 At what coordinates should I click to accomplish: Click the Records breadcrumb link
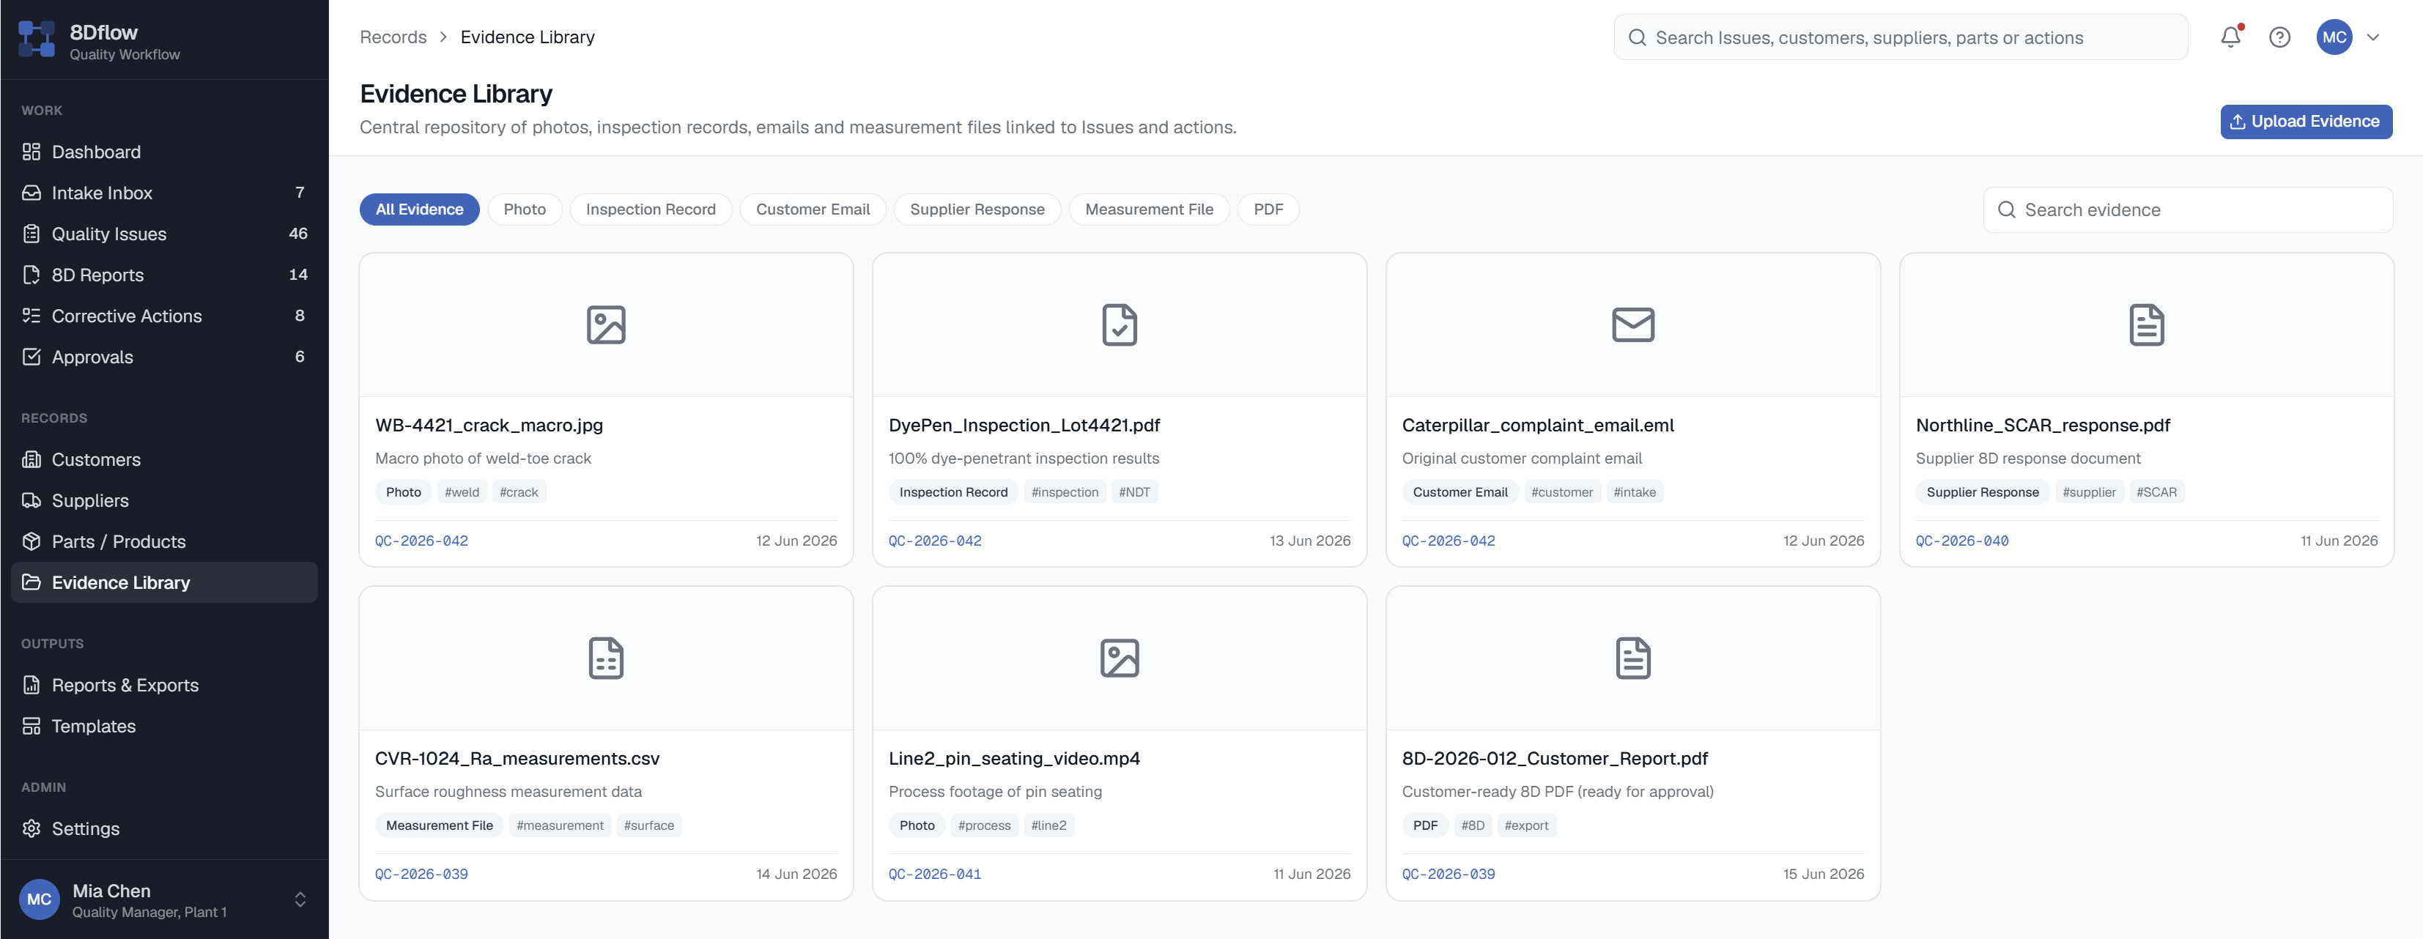click(x=392, y=37)
